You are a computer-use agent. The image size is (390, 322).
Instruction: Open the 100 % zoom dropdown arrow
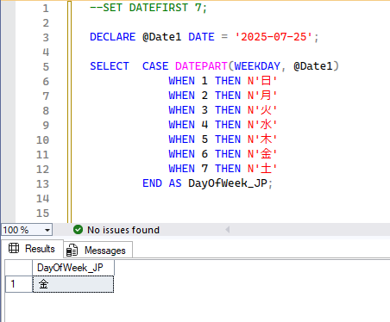point(47,230)
